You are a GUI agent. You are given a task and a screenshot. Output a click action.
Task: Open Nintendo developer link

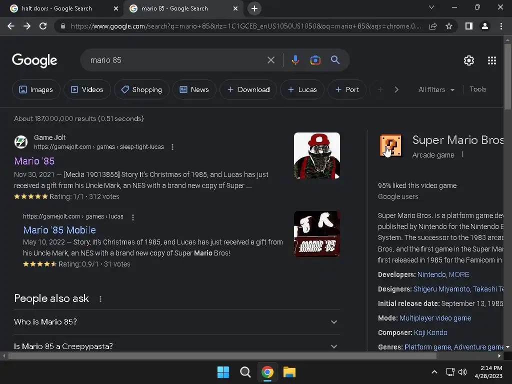tap(431, 274)
